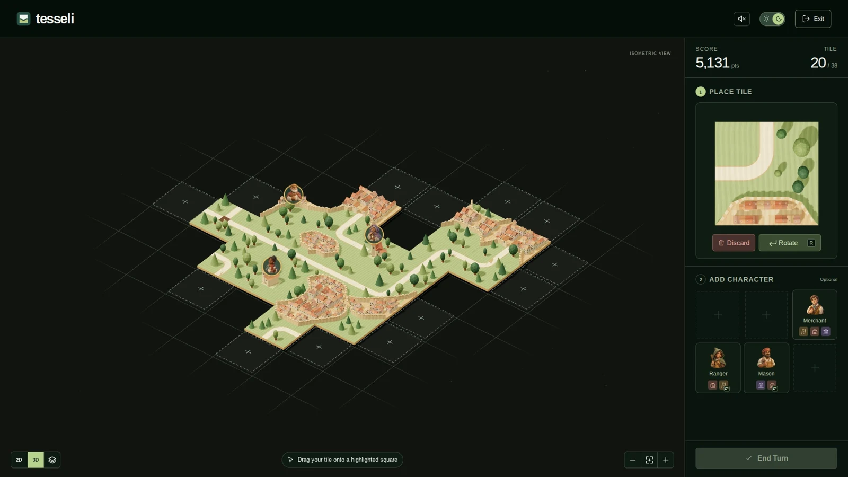Viewport: 848px width, 477px height.
Task: Click the character token on the tower near the road
Action: click(374, 233)
